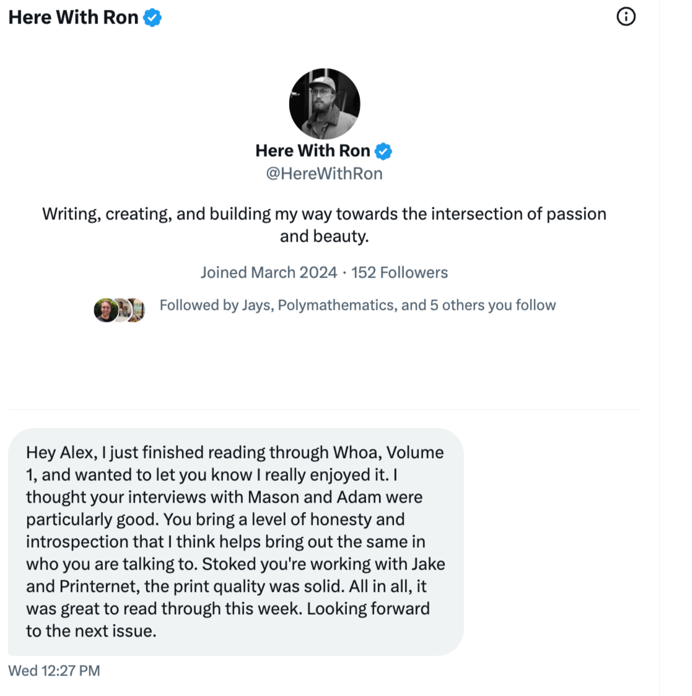Click the verified badge beside the profile name
This screenshot has height=696, width=692.
[383, 151]
